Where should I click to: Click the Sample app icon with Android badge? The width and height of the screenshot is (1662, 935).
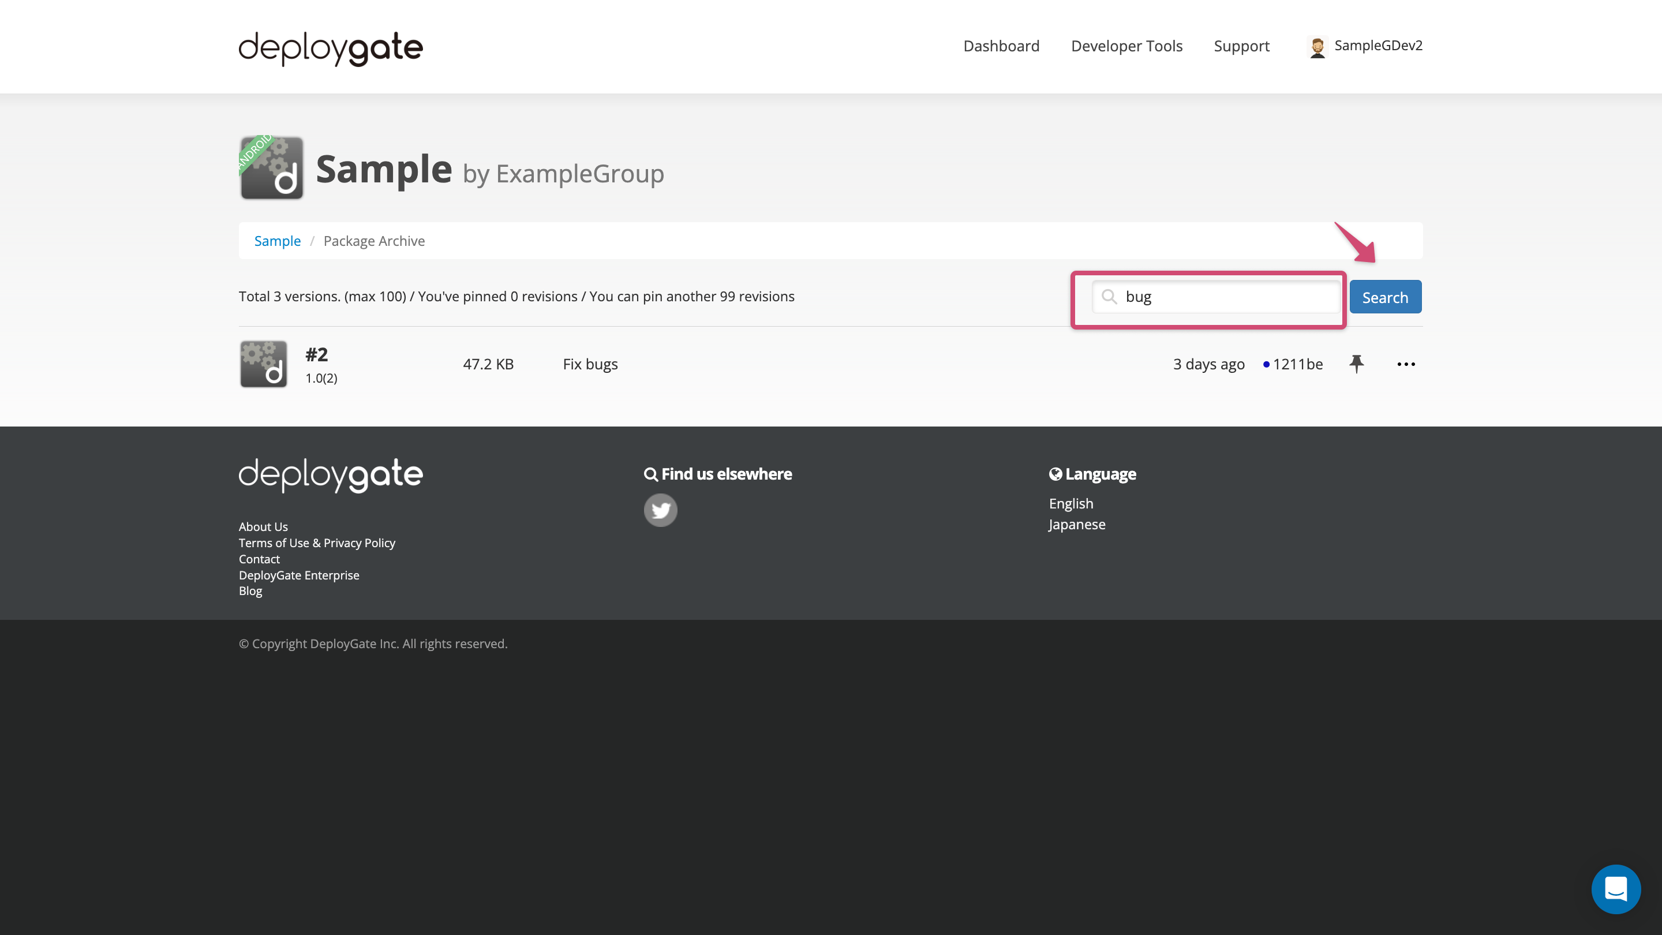(x=270, y=168)
